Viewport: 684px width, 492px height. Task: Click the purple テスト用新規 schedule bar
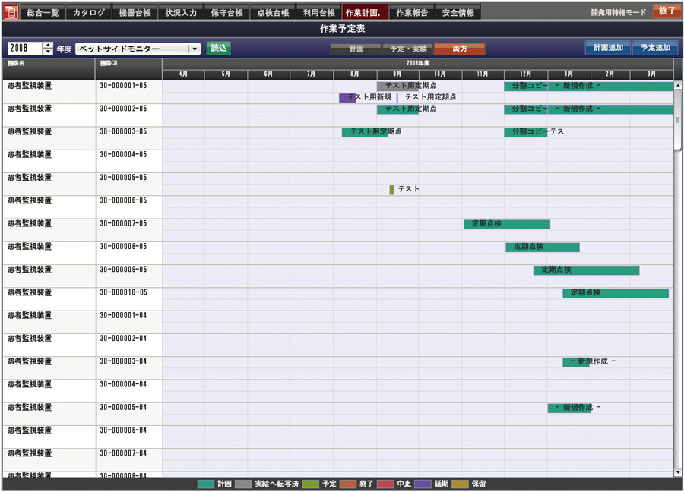click(347, 98)
